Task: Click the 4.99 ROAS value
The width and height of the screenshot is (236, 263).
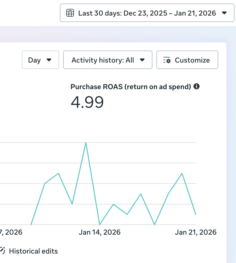Action: pos(87,102)
